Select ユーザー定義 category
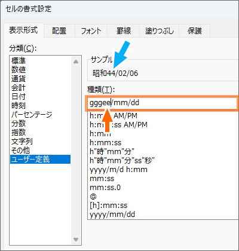 pyautogui.click(x=40, y=159)
